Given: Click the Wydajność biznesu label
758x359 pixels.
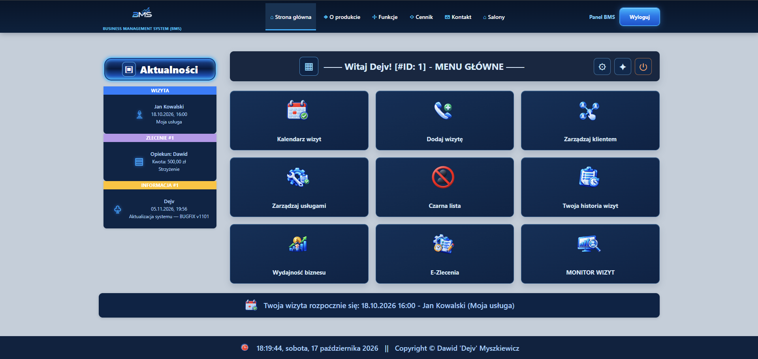Looking at the screenshot, I should 299,273.
